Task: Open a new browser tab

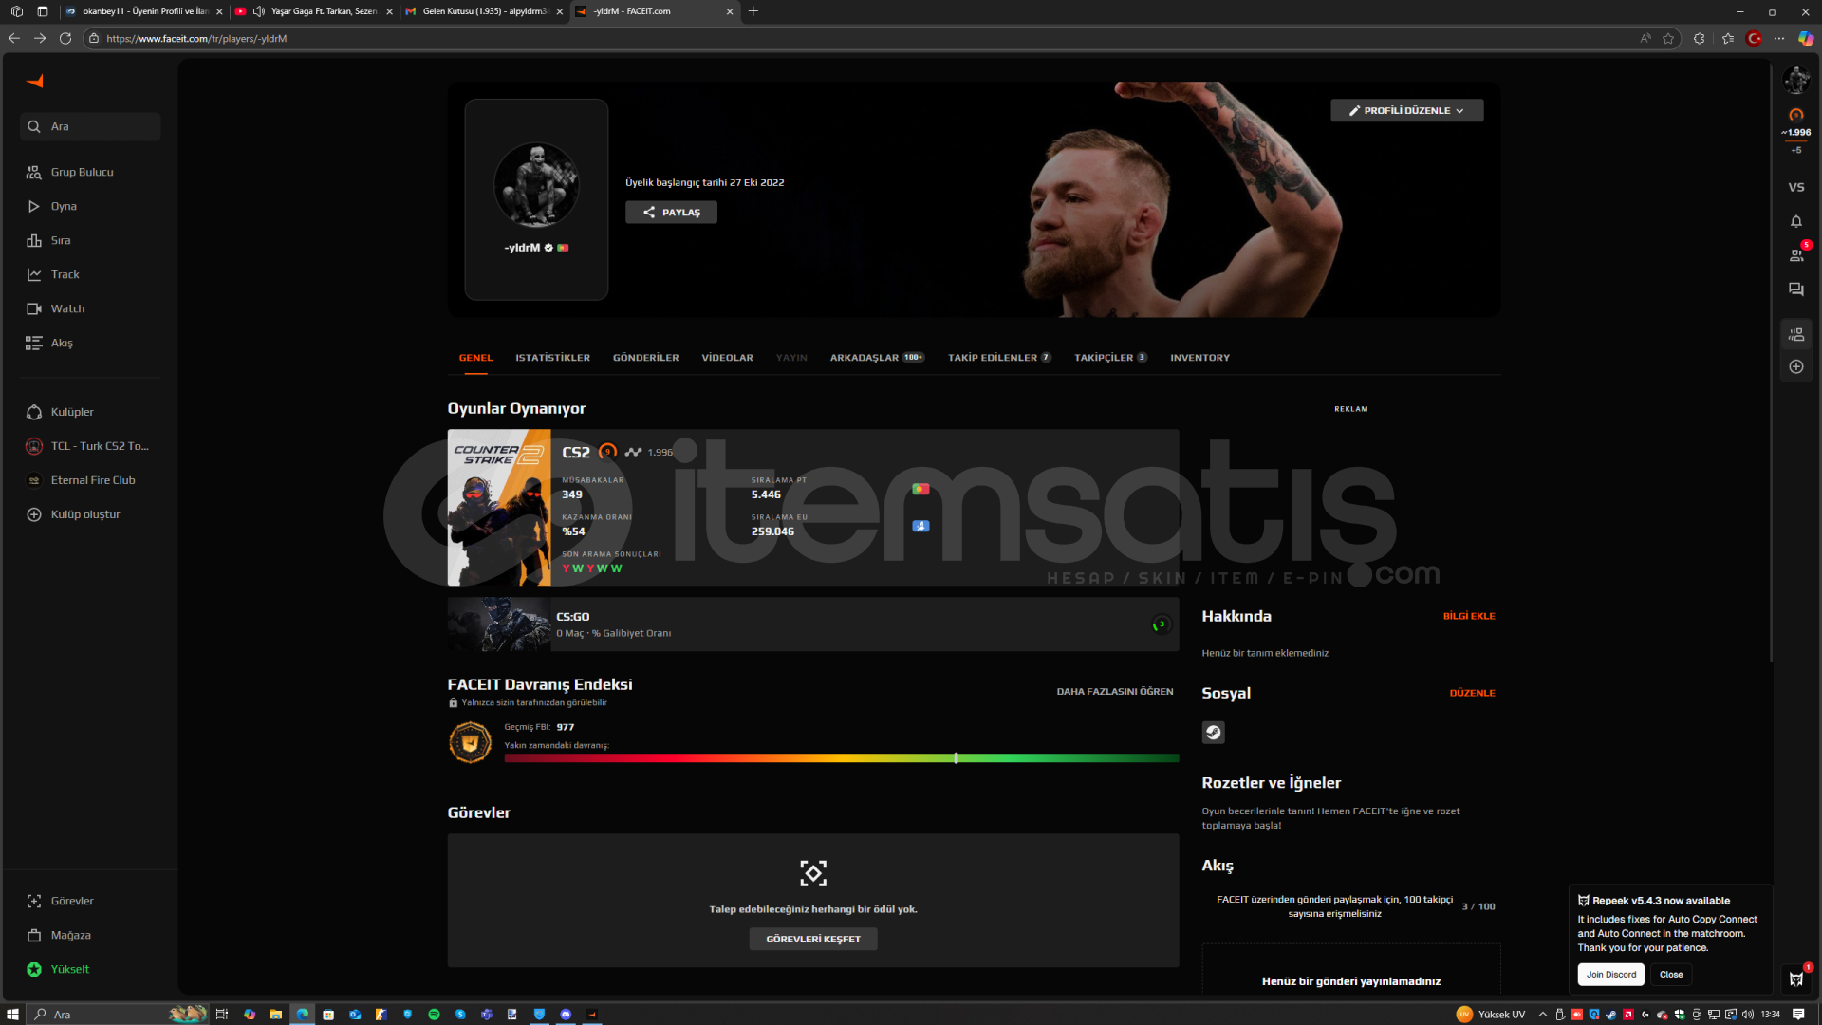Action: [x=753, y=11]
